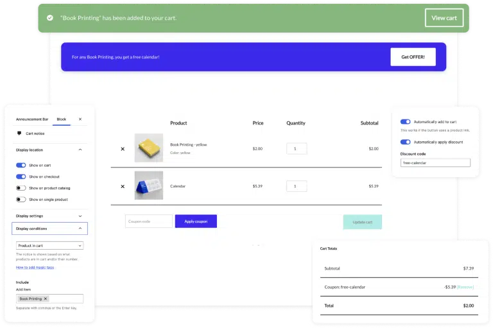Image resolution: width=493 pixels, height=328 pixels.
Task: Click the Discount code input field
Action: click(x=435, y=163)
